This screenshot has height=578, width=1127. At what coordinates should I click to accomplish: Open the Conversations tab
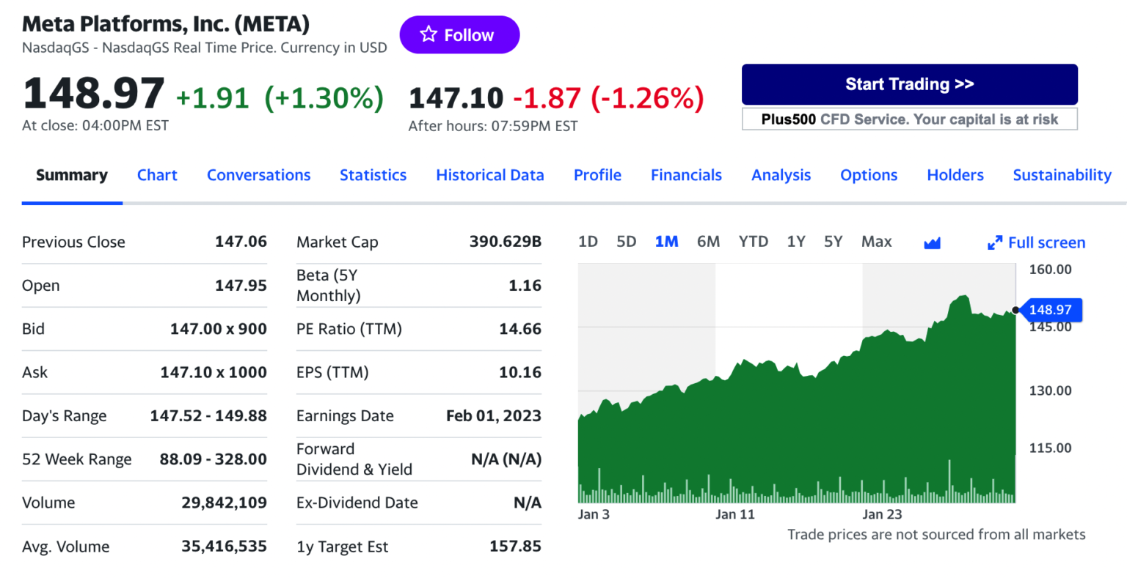click(258, 175)
